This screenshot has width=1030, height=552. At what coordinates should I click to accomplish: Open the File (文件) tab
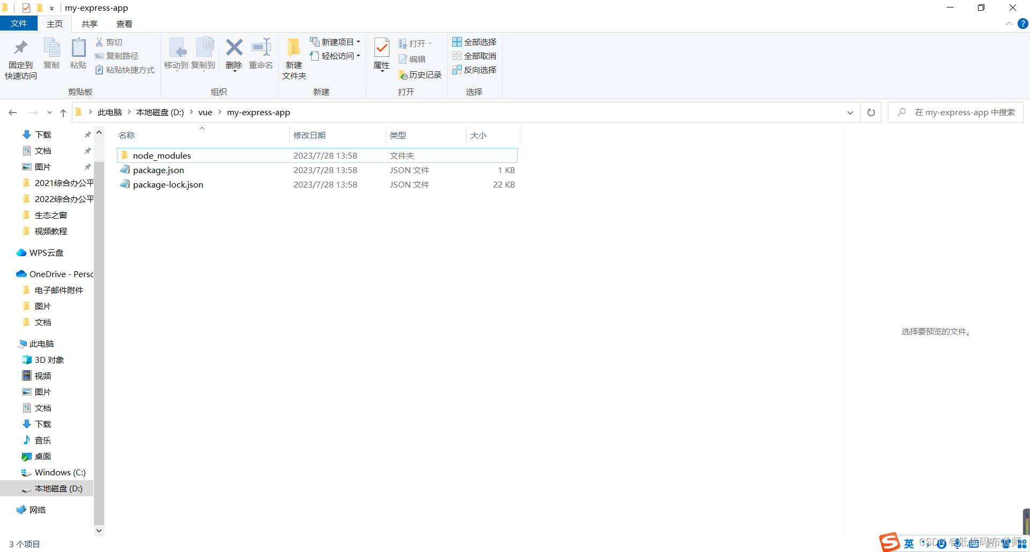[x=19, y=24]
